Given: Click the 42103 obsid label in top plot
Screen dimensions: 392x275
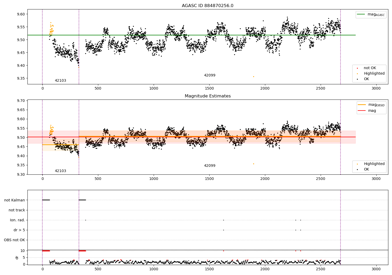Looking at the screenshot, I should [60, 81].
